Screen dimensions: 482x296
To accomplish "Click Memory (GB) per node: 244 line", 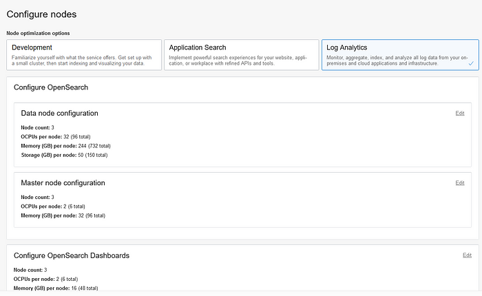I will click(66, 146).
